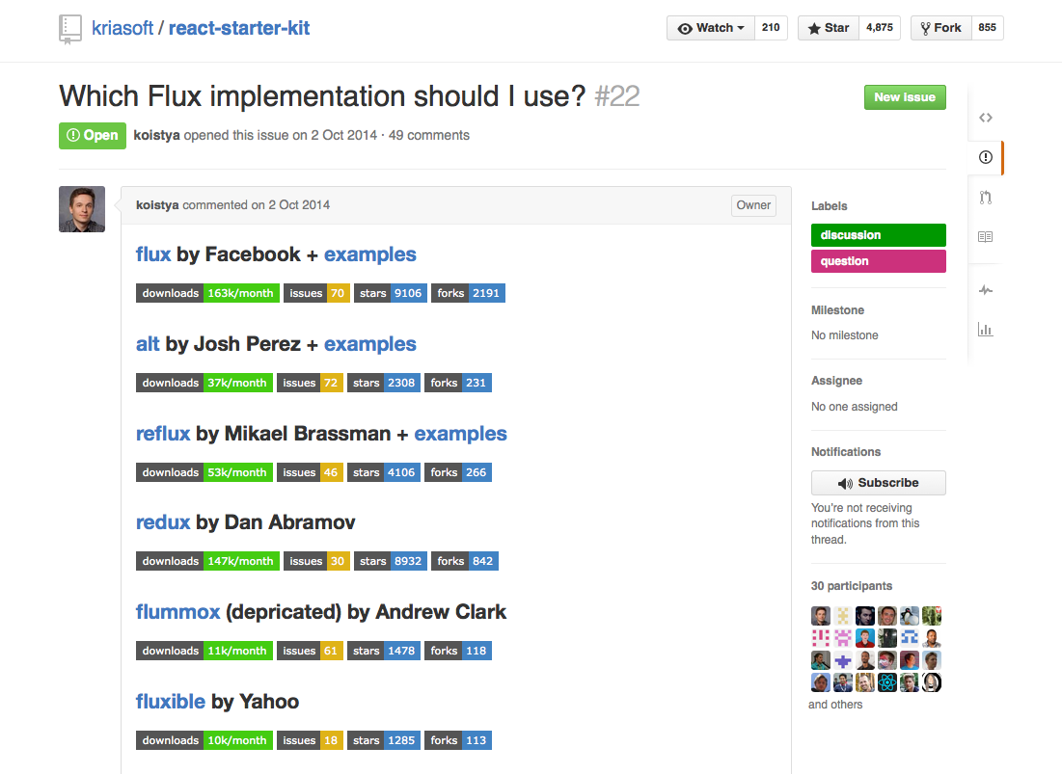
Task: Click reflux issues 46 badge
Action: tap(311, 472)
